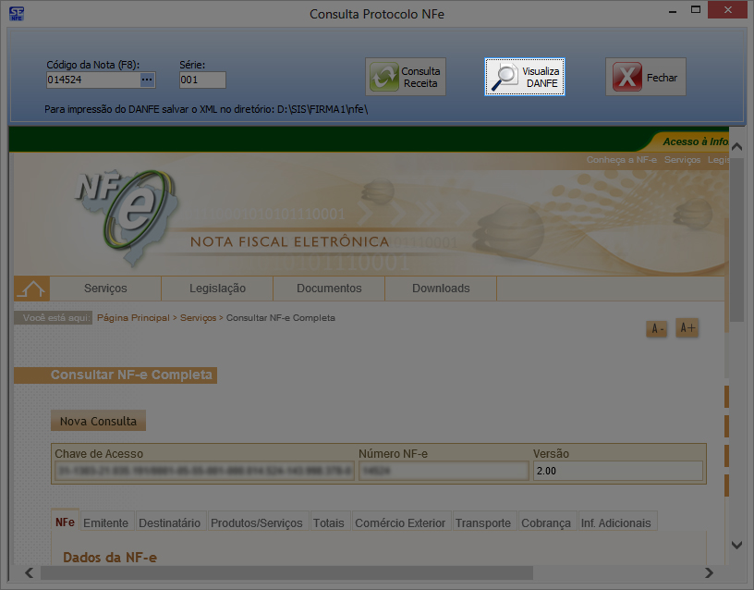Switch to the Emitente tab
The image size is (754, 590).
[106, 522]
